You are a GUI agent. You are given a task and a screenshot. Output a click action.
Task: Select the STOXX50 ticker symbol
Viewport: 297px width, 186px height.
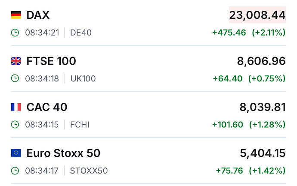click(x=89, y=171)
